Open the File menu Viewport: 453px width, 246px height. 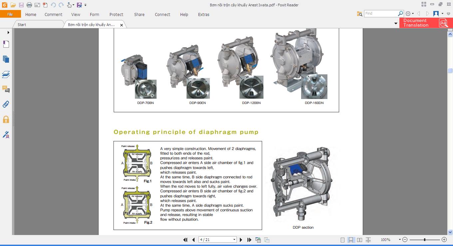(10, 14)
